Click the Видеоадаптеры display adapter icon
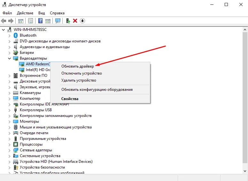This screenshot has height=181, width=248. pos(15,58)
